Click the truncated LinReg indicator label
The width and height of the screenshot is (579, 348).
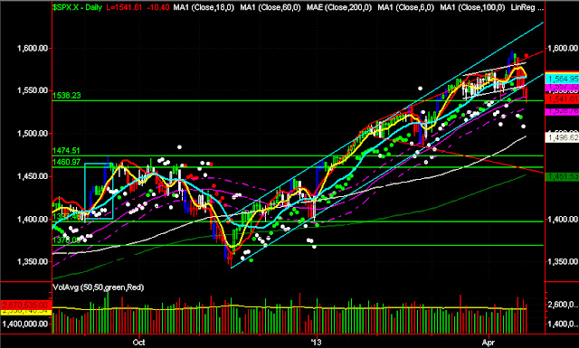coord(527,7)
